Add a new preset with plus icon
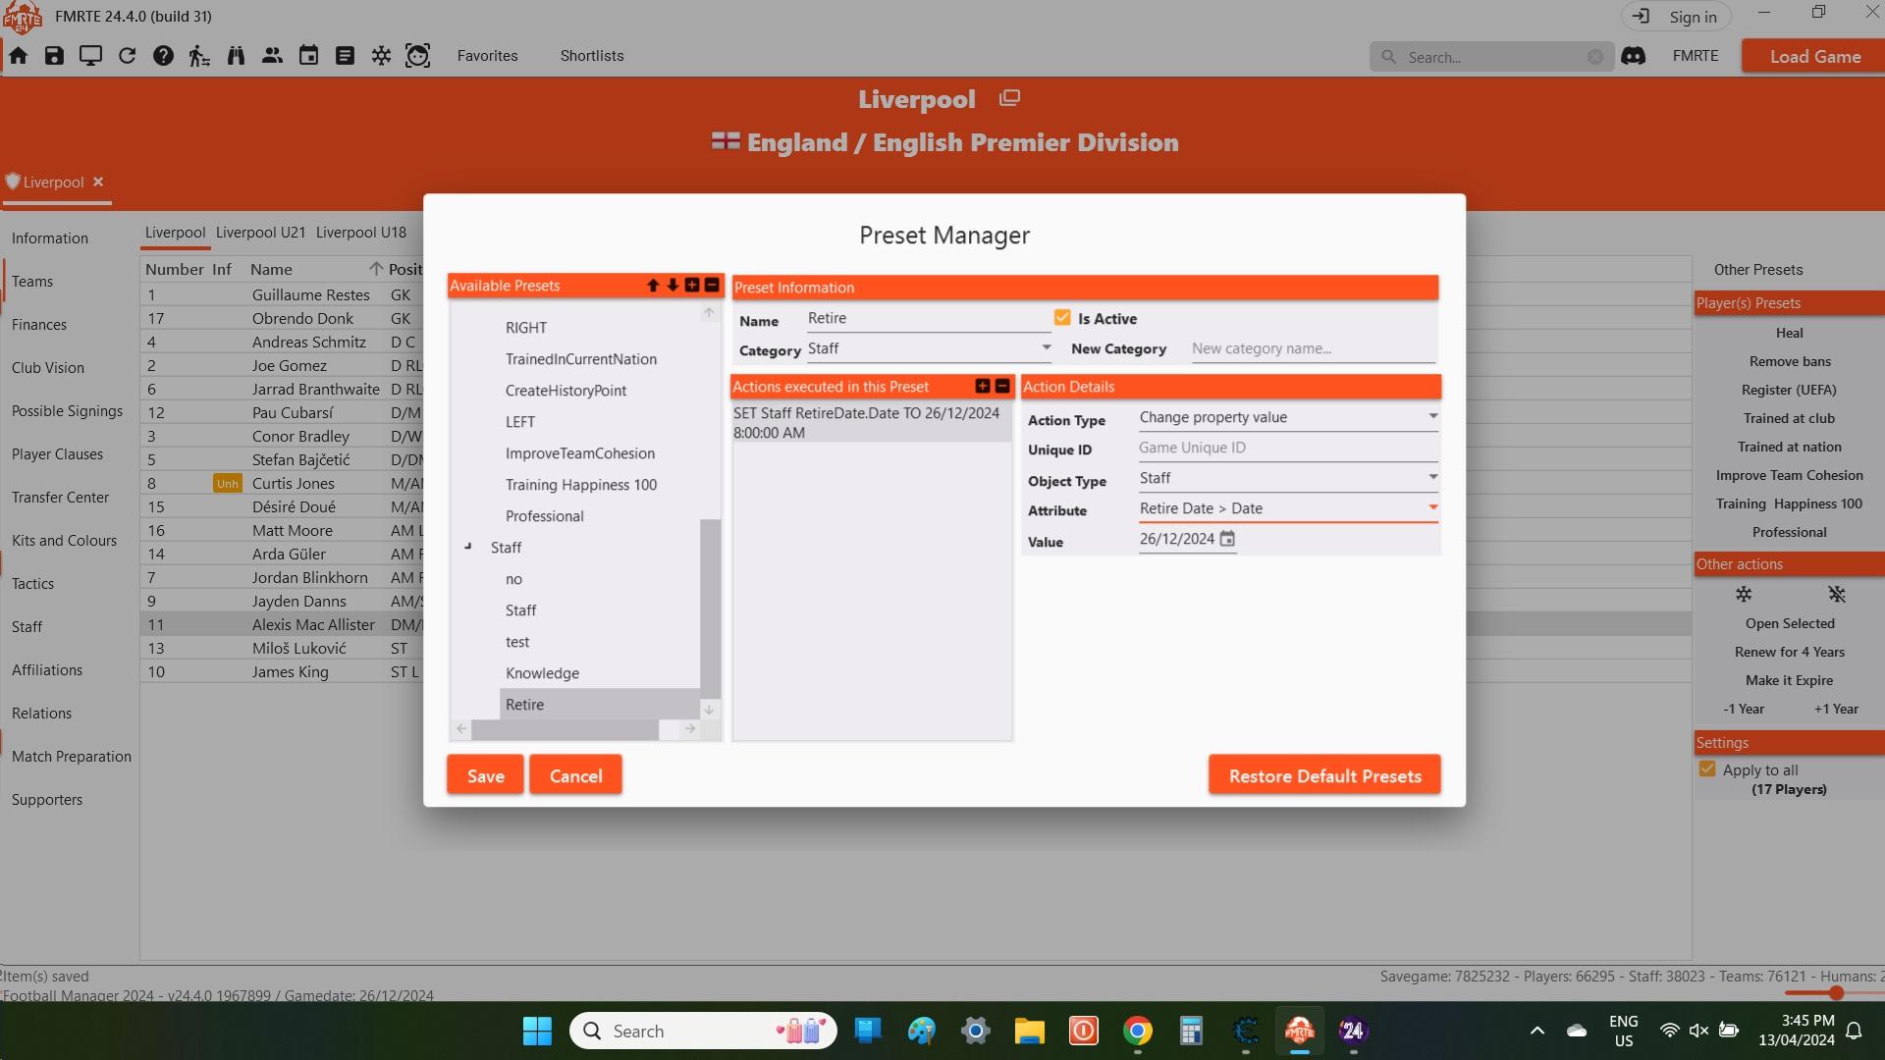1885x1060 pixels. pyautogui.click(x=692, y=285)
